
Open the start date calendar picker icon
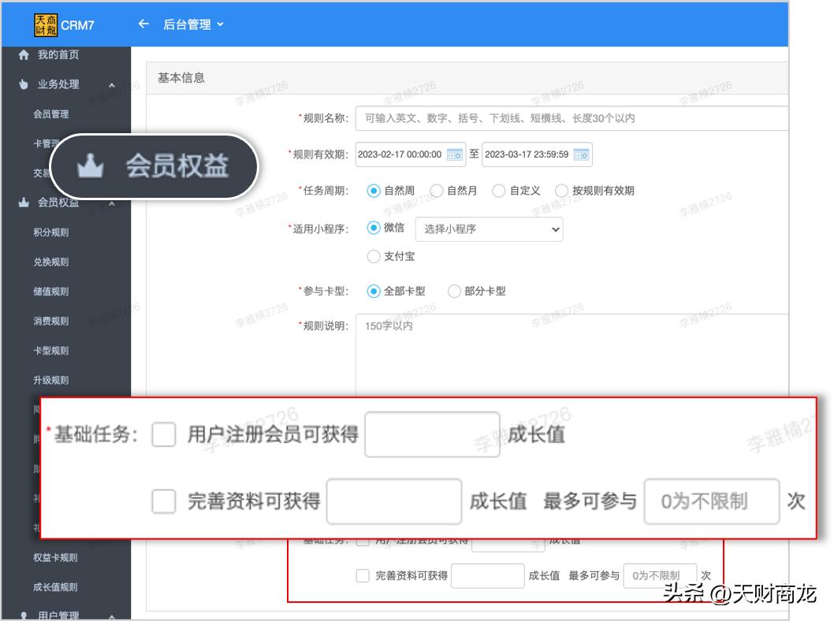455,154
